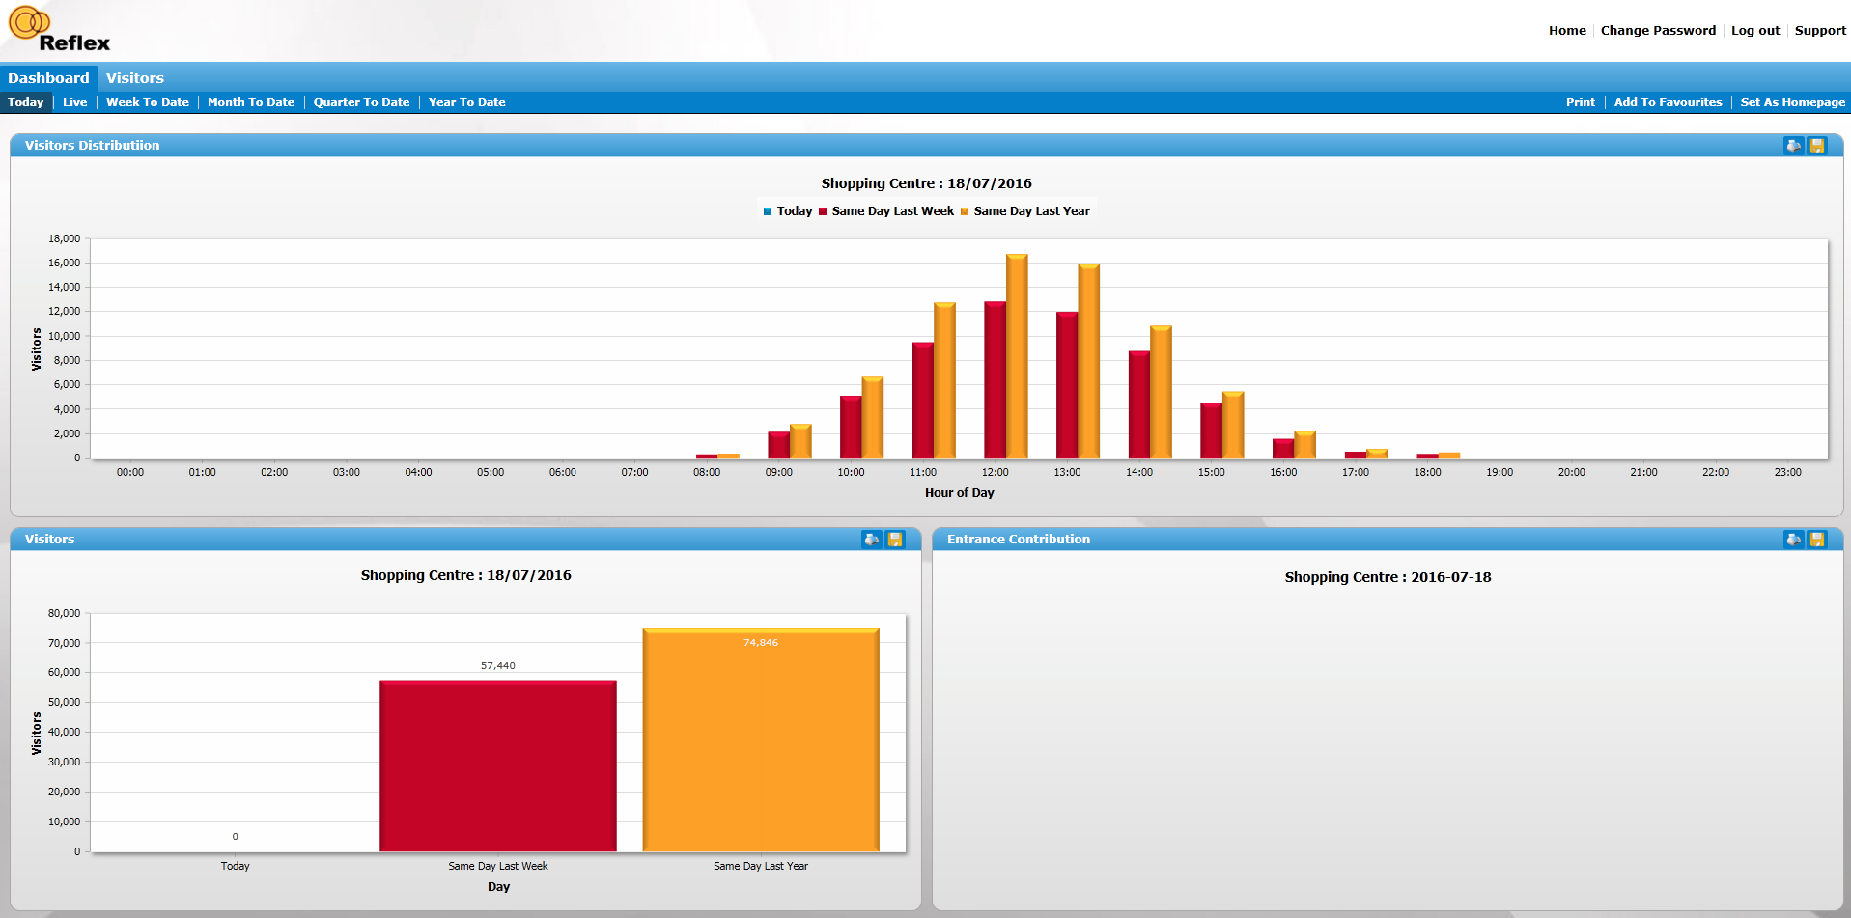Click printer icon in Visitors panel header
This screenshot has height=918, width=1851.
point(871,540)
